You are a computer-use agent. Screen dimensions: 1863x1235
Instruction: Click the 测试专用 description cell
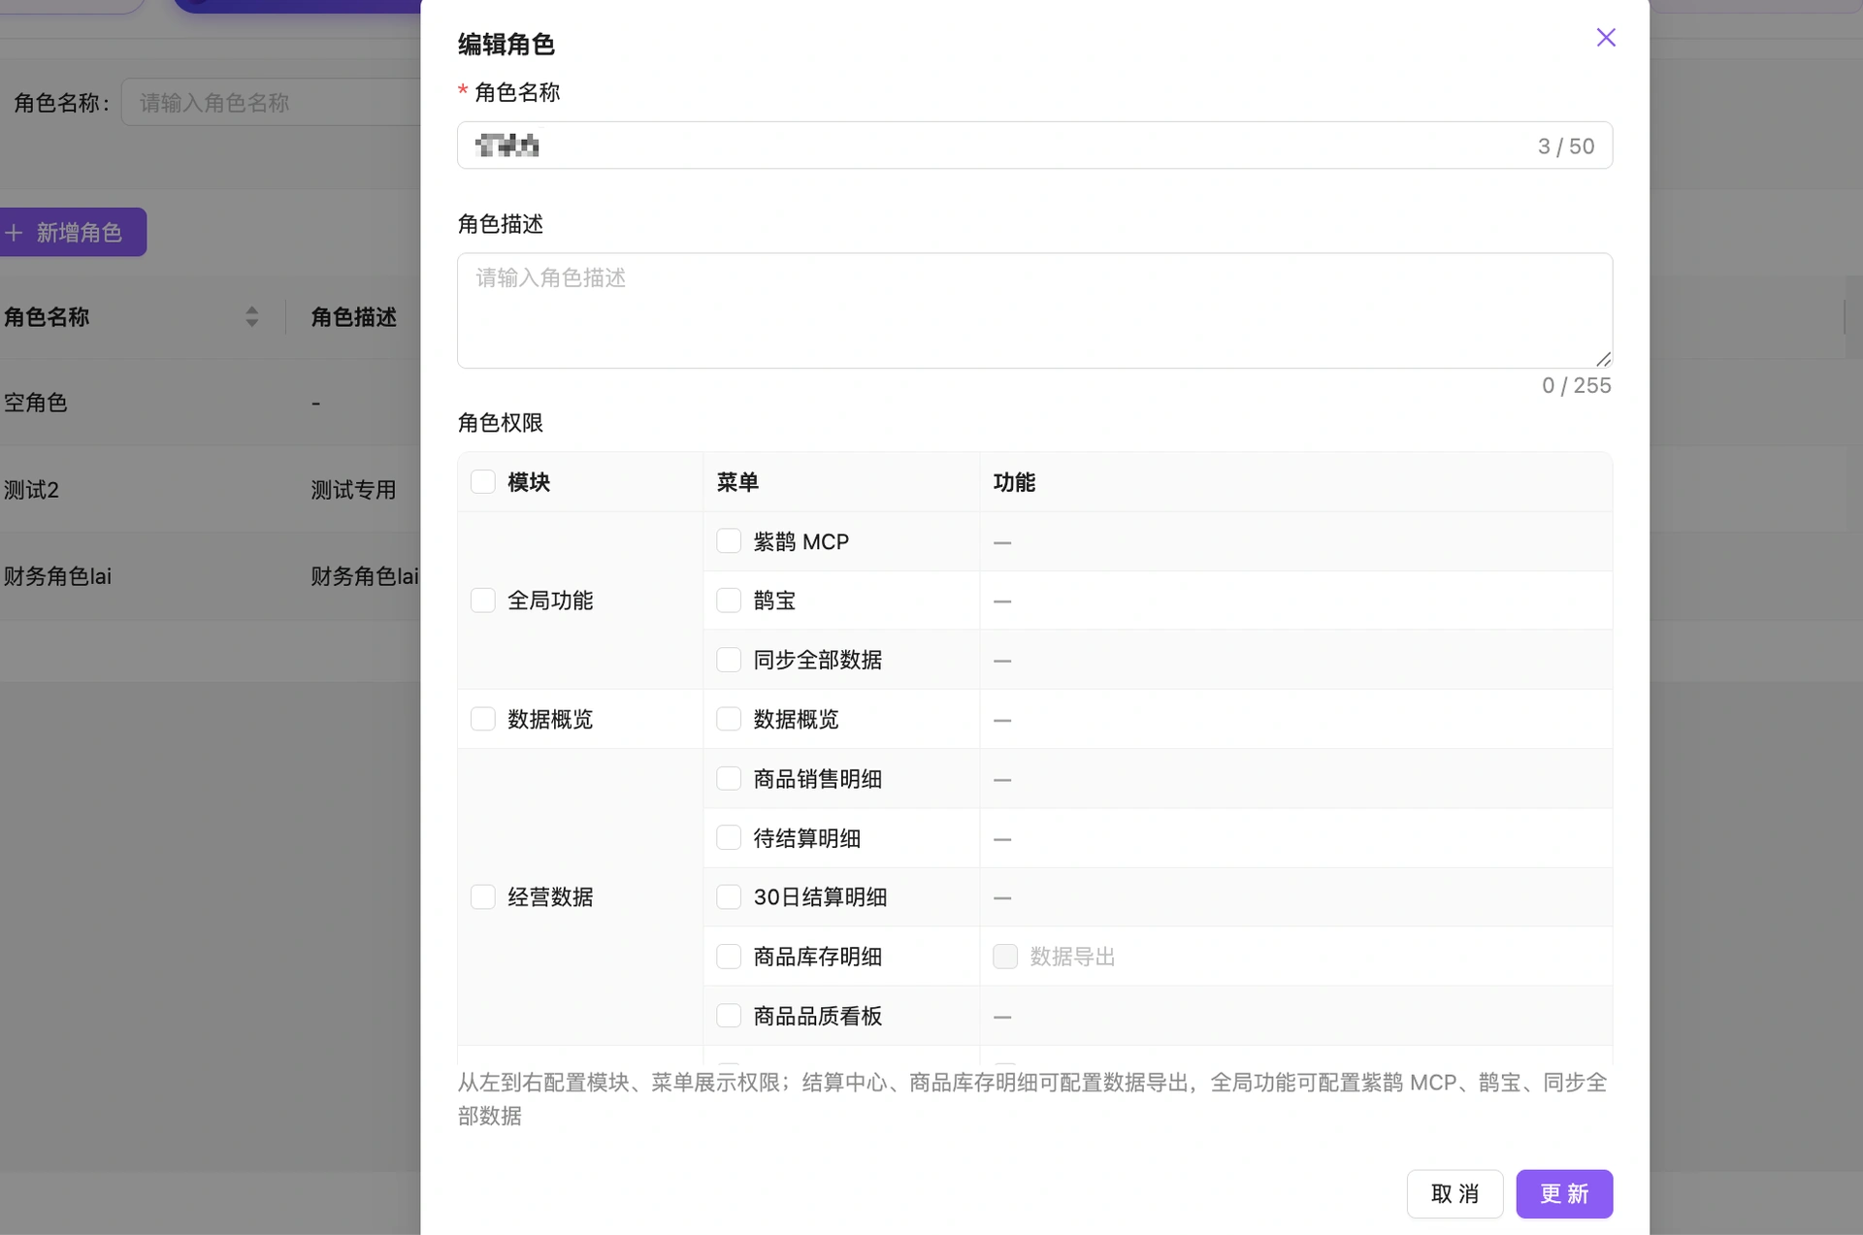(353, 490)
